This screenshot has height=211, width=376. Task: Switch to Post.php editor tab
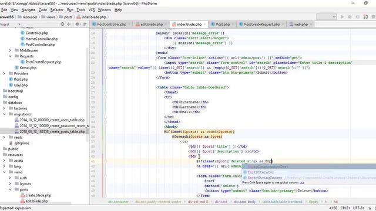(x=223, y=25)
